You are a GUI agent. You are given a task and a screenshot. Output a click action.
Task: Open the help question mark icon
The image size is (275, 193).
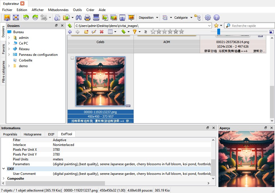(217, 18)
